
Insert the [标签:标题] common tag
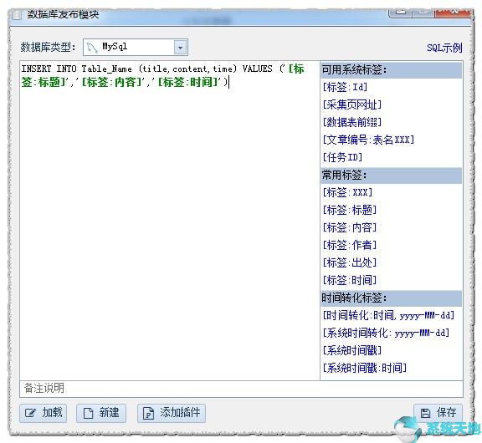(x=350, y=210)
